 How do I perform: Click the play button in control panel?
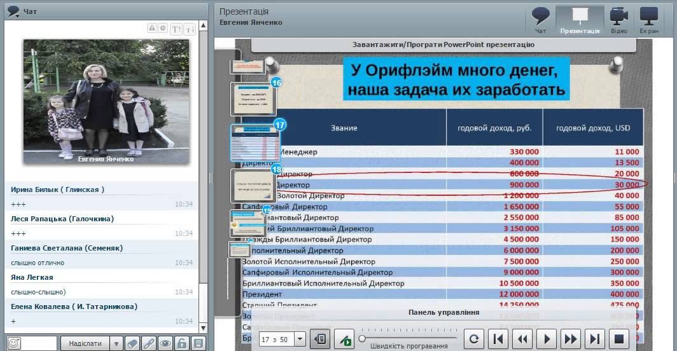coord(546,340)
